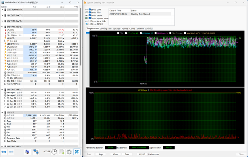
Task: Click the HWiNFO64 title bar icon
Action: pyautogui.click(x=3, y=3)
